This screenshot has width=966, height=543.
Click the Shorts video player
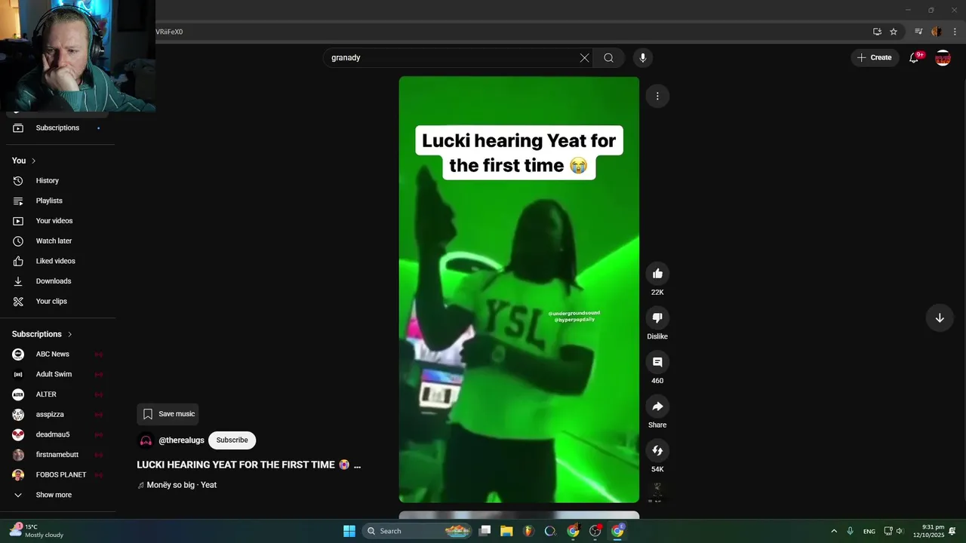pos(519,290)
